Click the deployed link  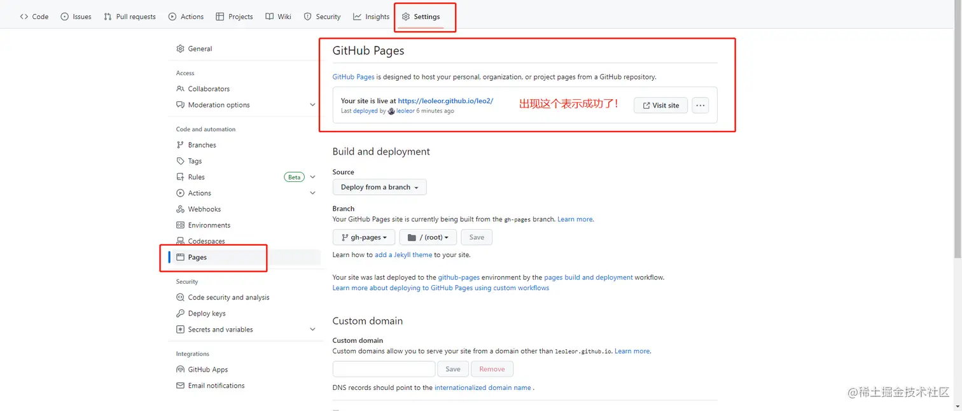pyautogui.click(x=365, y=111)
